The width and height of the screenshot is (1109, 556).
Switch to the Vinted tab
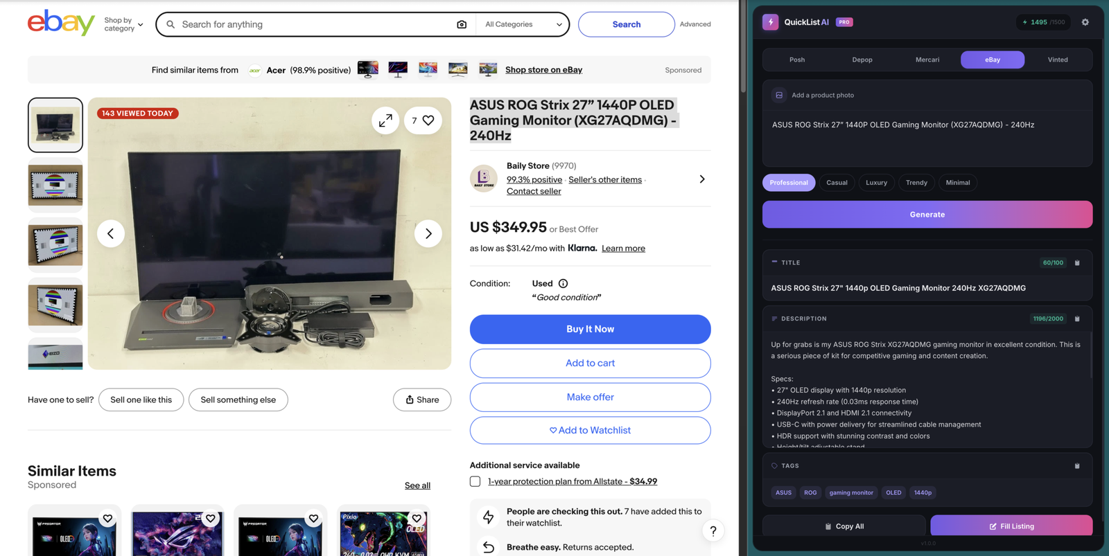point(1058,60)
